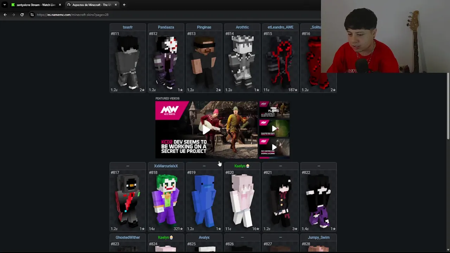The height and width of the screenshot is (253, 450).
Task: Select pink-haired skin #820 thumbnail
Action: [x=242, y=200]
